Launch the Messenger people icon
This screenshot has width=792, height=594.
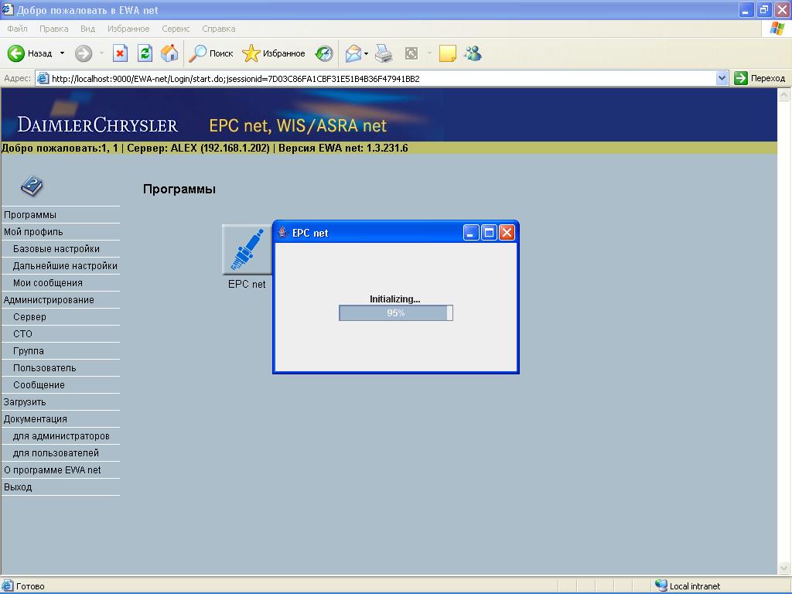click(473, 53)
